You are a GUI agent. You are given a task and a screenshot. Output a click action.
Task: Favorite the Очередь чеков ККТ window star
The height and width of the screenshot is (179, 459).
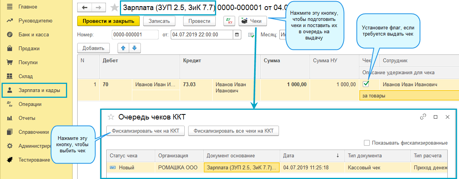pos(111,117)
